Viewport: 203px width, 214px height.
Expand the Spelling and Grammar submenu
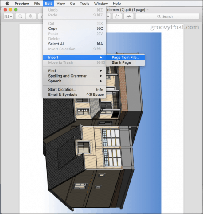click(74, 76)
